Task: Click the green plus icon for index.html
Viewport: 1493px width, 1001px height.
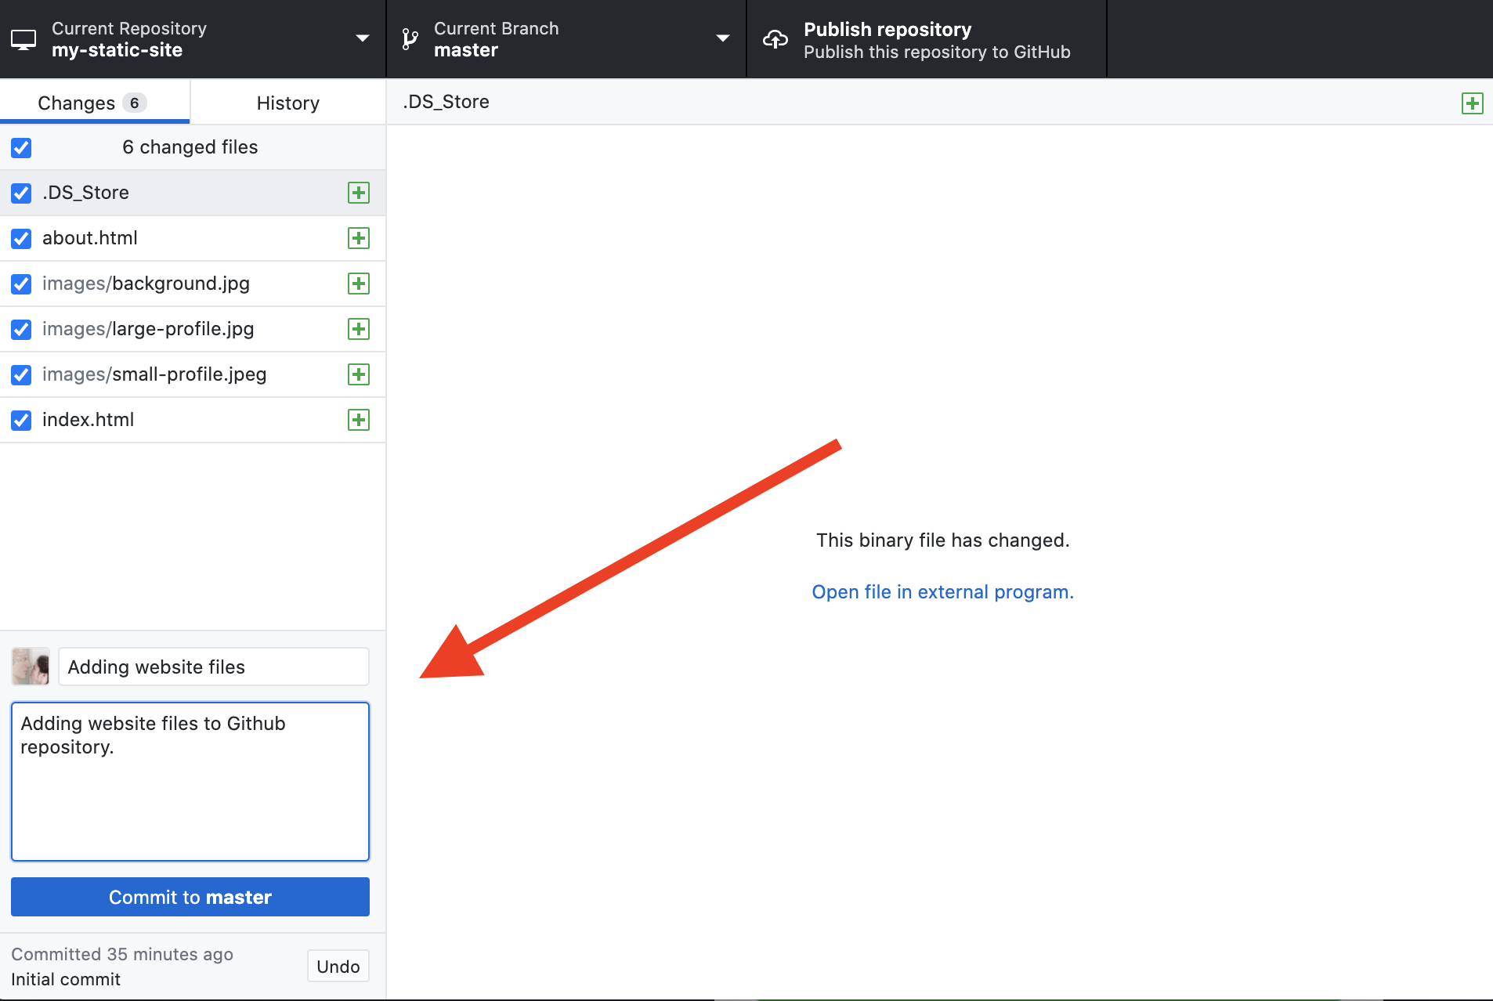Action: pyautogui.click(x=358, y=420)
